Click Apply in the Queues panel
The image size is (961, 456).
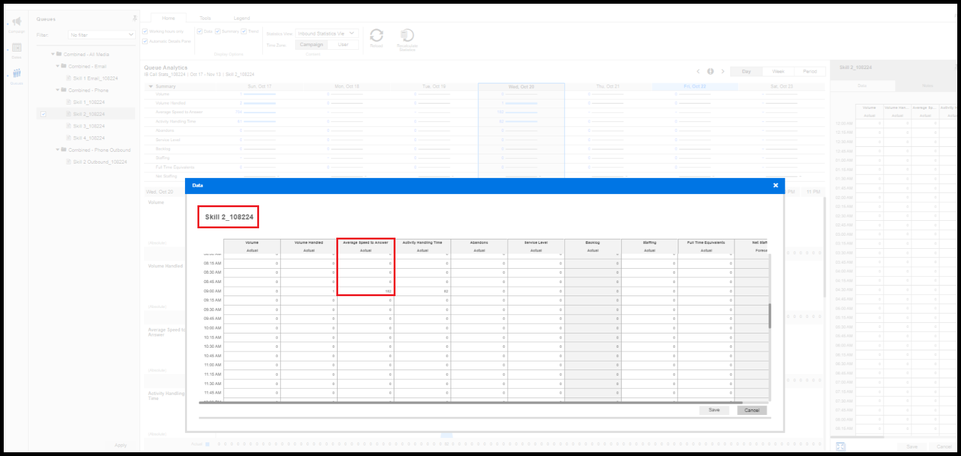tap(121, 445)
